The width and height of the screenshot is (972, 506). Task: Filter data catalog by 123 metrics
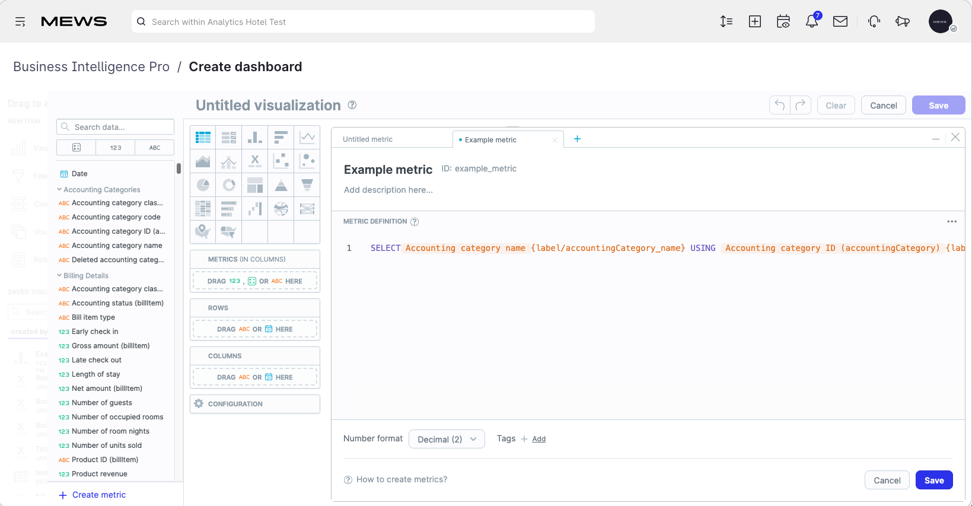pos(116,148)
